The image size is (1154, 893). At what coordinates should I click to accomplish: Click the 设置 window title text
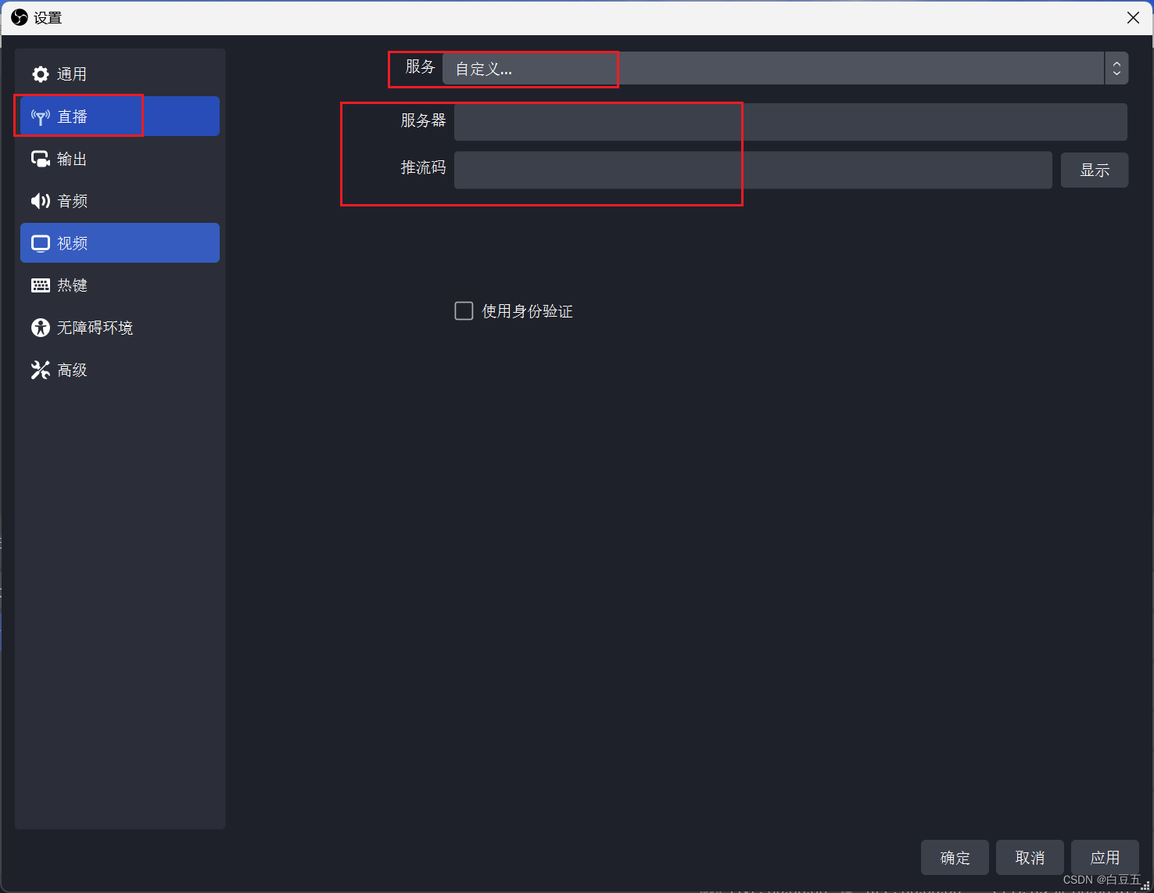tap(48, 17)
